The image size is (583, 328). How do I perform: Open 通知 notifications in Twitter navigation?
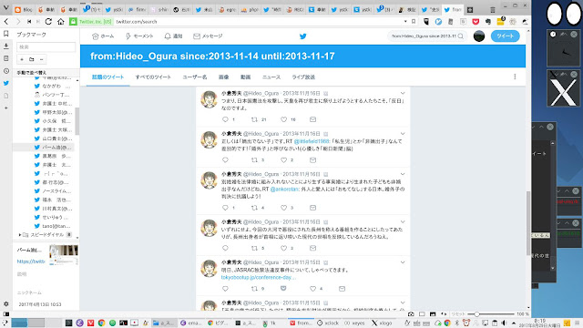pyautogui.click(x=173, y=36)
